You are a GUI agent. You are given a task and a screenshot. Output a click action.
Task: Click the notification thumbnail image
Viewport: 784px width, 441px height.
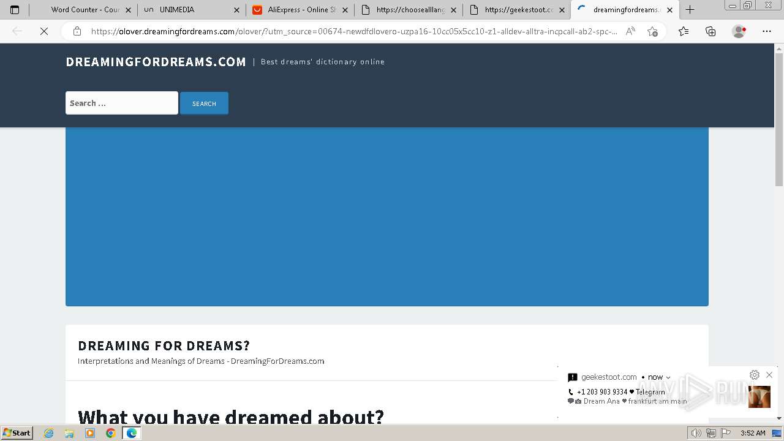[759, 397]
